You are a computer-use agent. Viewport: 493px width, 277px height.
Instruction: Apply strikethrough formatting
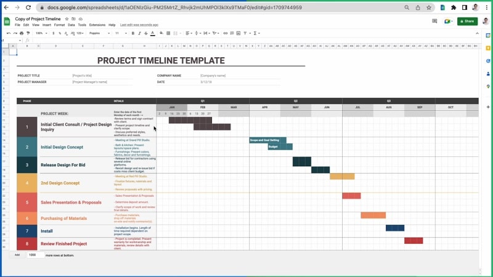146,33
